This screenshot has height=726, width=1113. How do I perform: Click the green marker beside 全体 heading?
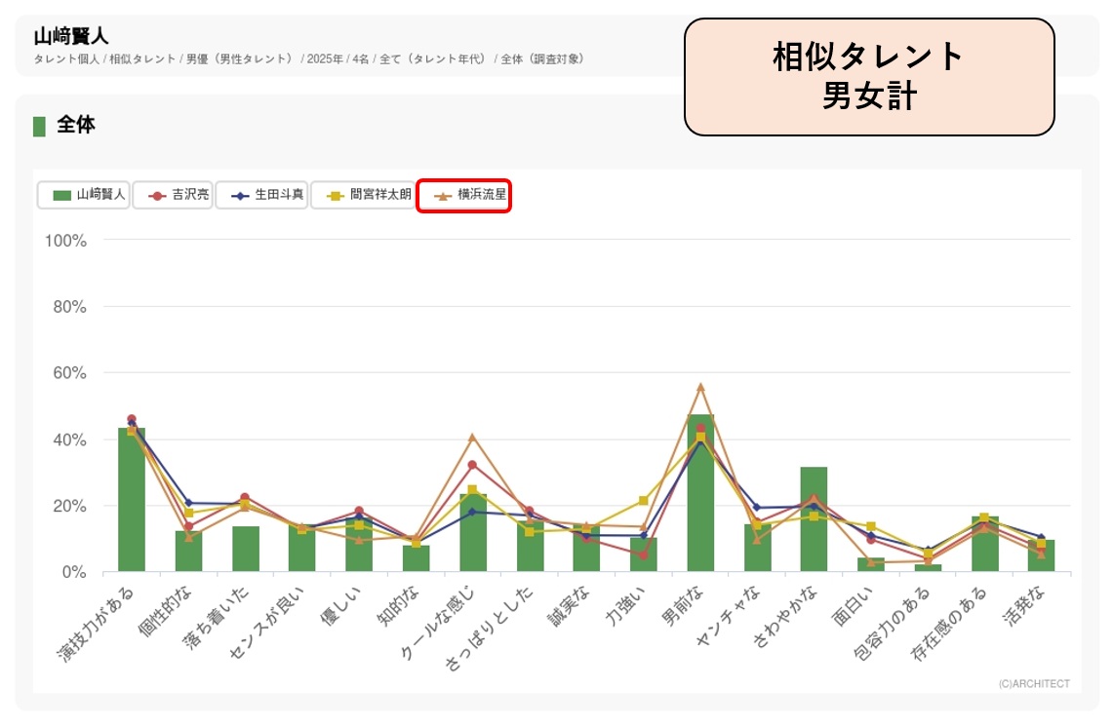tap(39, 126)
